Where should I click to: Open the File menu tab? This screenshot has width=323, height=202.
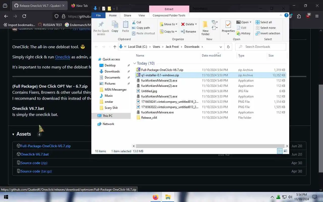[98, 15]
